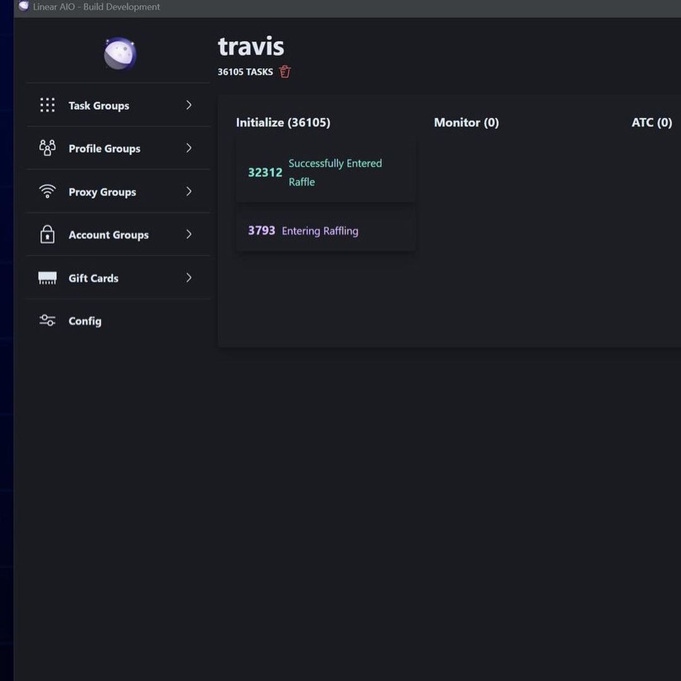
Task: Delete all tasks with the red trash icon
Action: pos(285,72)
